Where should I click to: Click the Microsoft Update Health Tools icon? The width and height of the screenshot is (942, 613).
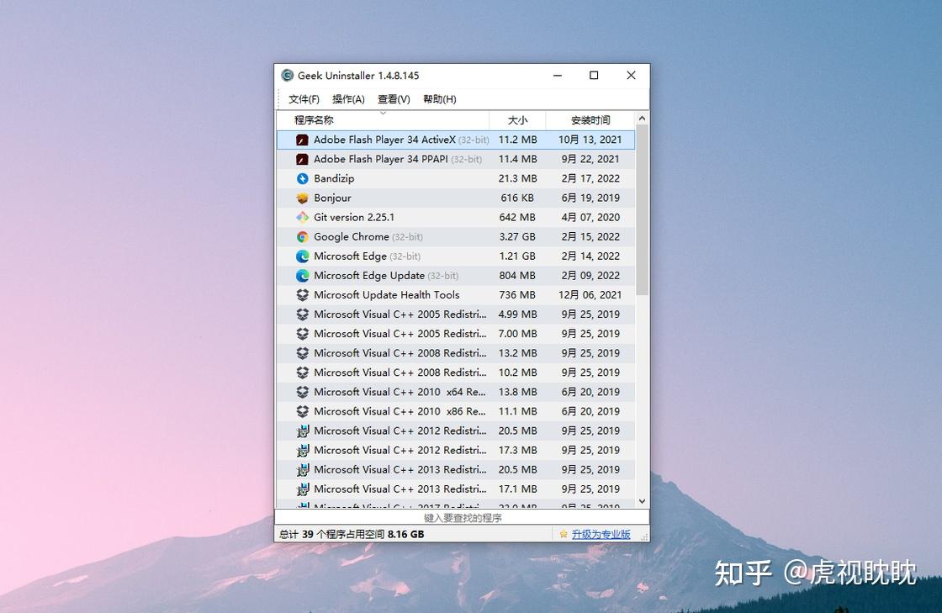[302, 294]
